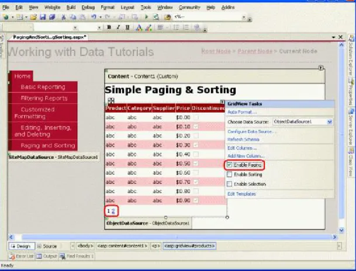Click the horizontal scrollbar right arrow
This screenshot has width=356, height=271.
(x=334, y=237)
